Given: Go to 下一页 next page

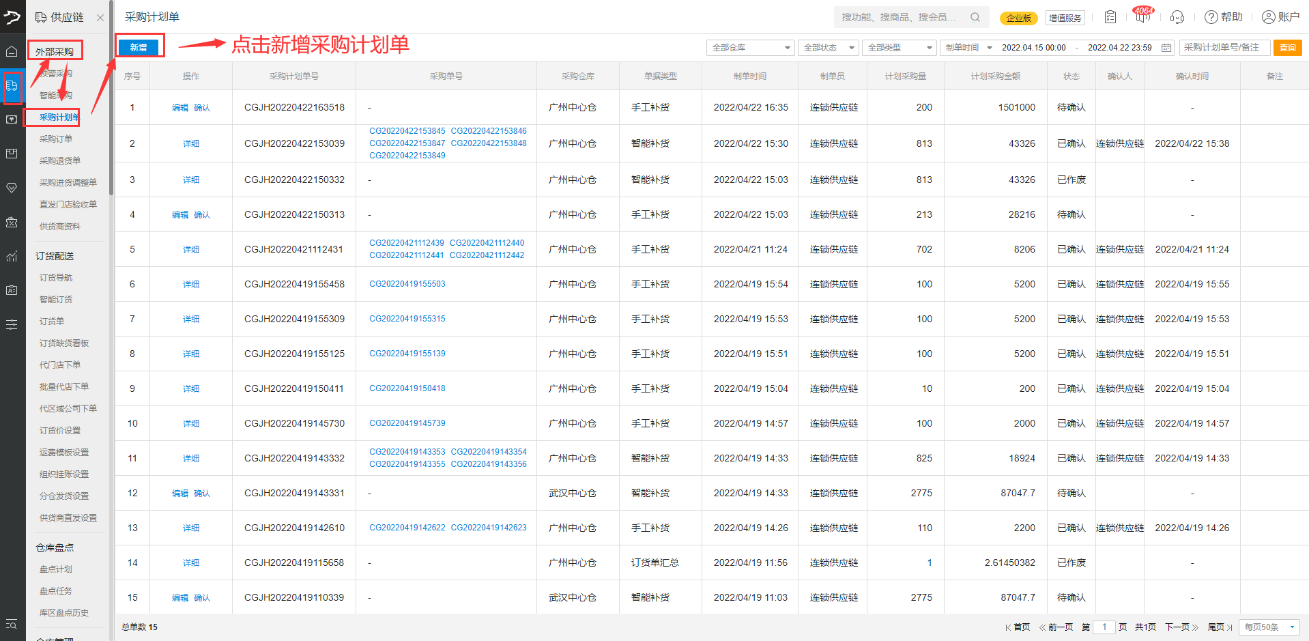Looking at the screenshot, I should (x=1181, y=627).
